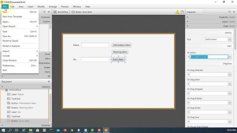237x133 pixels.
Task: Click the On Drag Over field
Action: coord(209,122)
